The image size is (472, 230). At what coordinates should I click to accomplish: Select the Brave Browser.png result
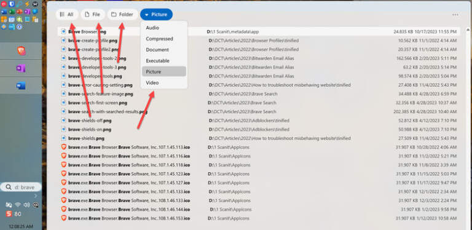[x=259, y=31]
